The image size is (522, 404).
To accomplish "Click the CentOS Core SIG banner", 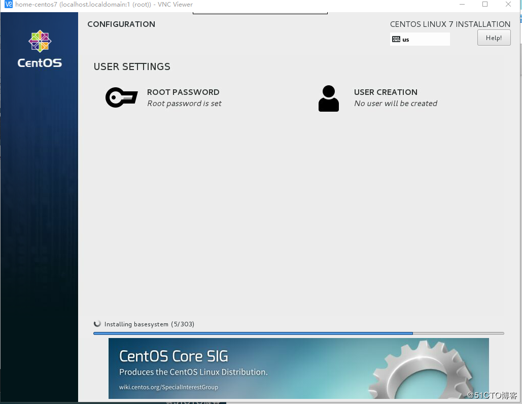I will point(299,368).
